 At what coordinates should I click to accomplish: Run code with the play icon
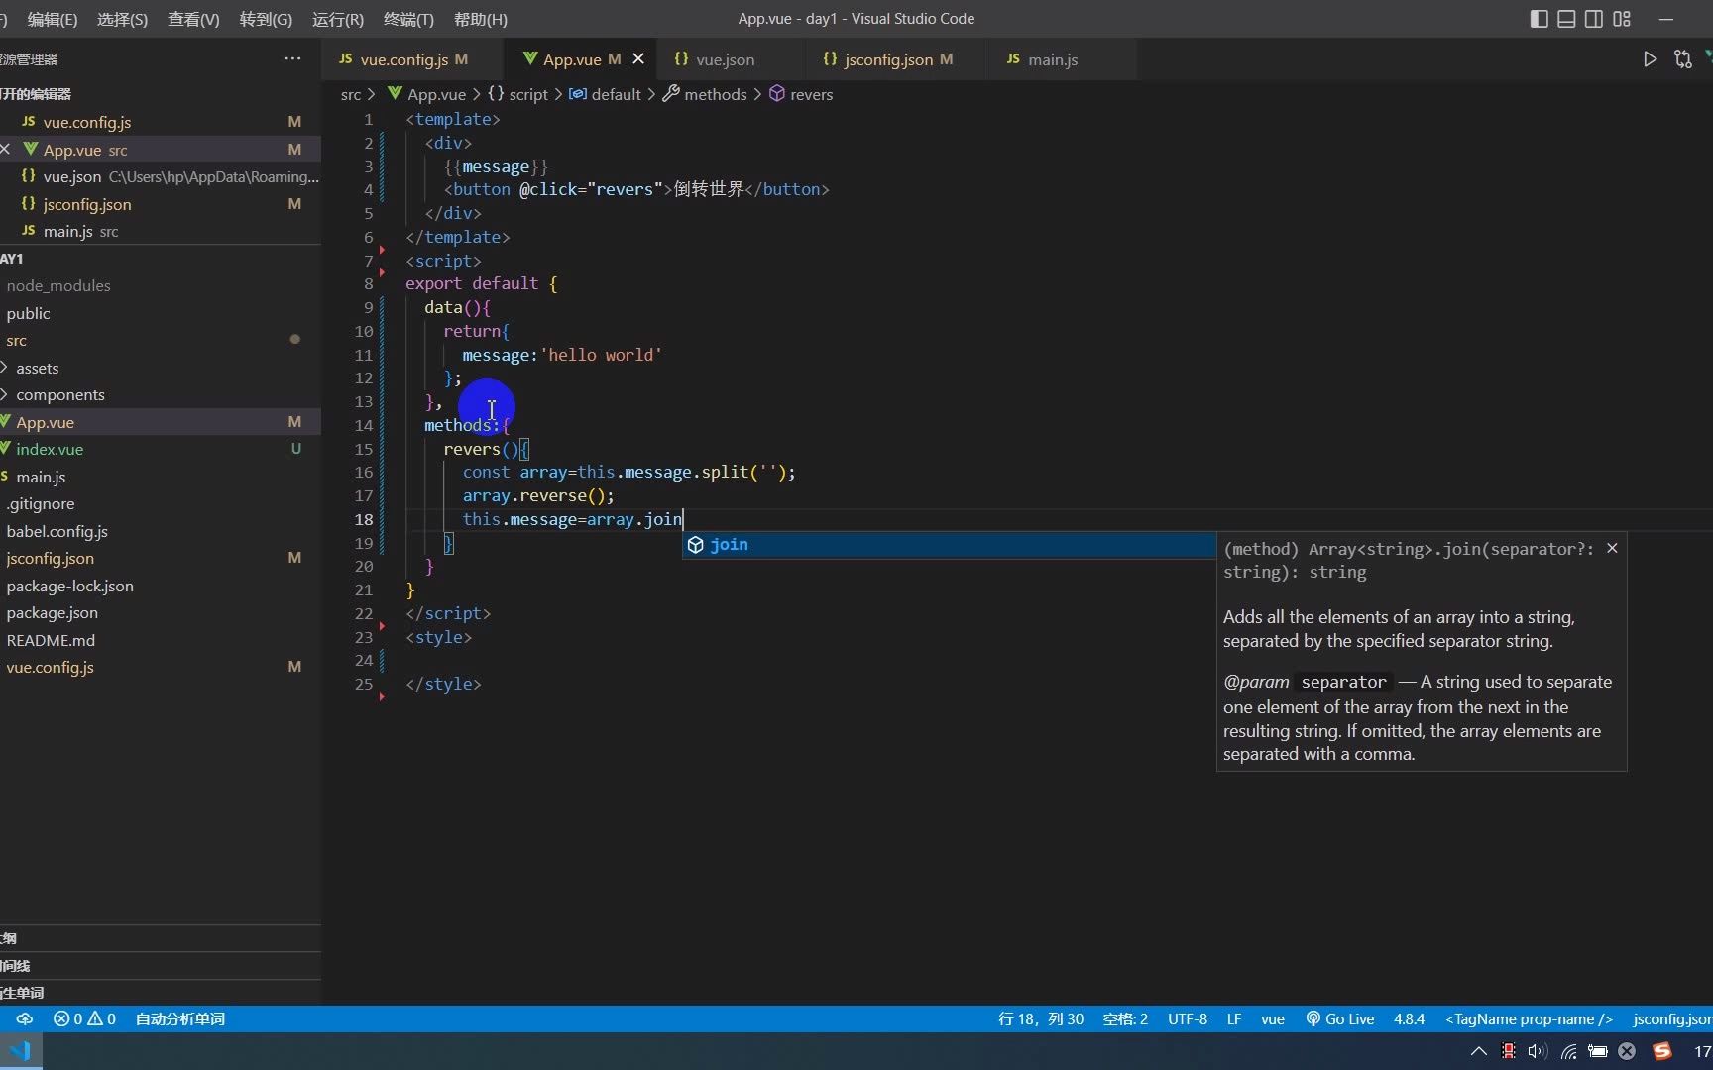(x=1650, y=59)
